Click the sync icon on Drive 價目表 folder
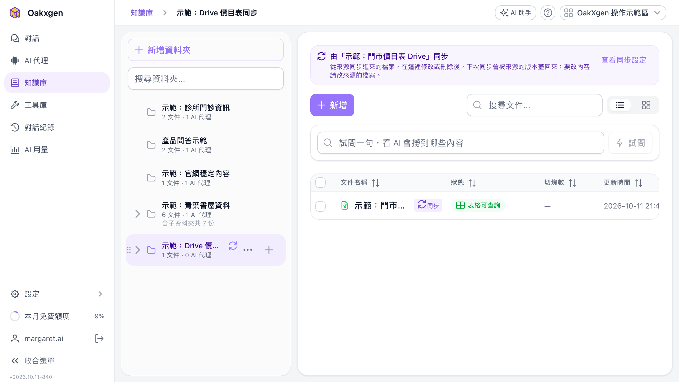Image resolution: width=679 pixels, height=382 pixels. click(x=233, y=246)
